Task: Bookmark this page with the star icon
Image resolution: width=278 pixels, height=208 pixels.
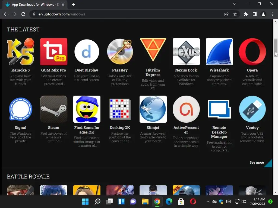Action: [x=235, y=14]
